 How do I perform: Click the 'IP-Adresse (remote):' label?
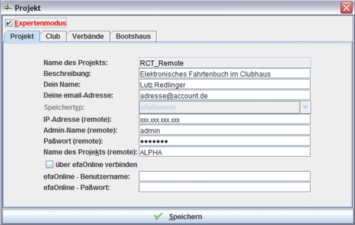pyautogui.click(x=77, y=119)
